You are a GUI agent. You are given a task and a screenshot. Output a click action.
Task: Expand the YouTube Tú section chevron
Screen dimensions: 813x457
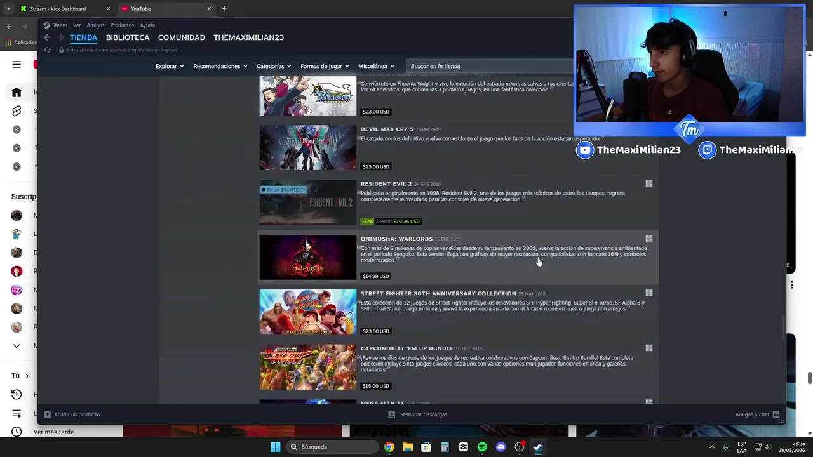point(27,376)
